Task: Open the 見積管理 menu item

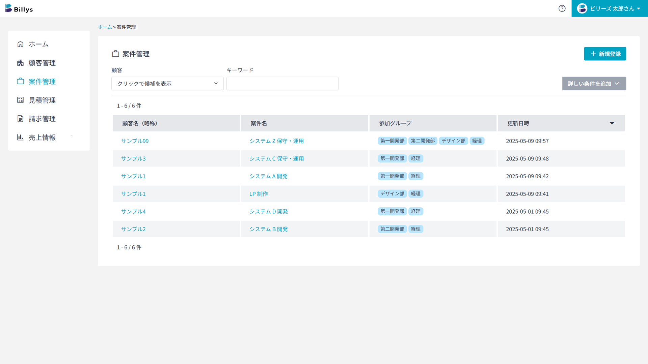Action: click(x=42, y=100)
